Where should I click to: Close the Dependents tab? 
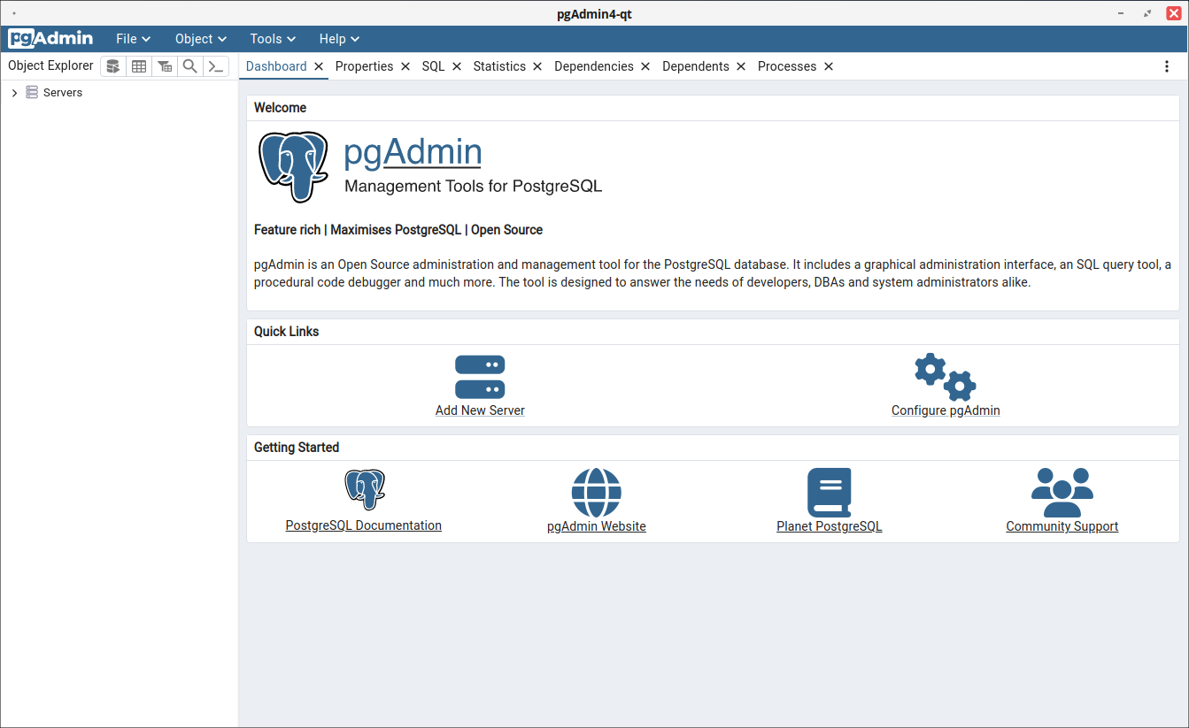pyautogui.click(x=741, y=66)
